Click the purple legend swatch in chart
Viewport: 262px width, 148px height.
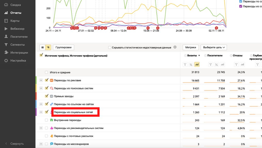point(241,6)
